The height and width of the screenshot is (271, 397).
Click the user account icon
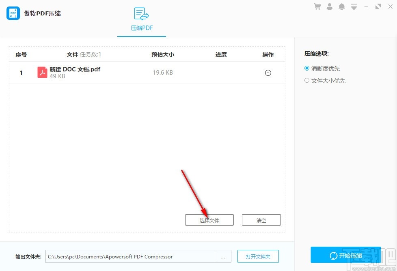(x=329, y=6)
